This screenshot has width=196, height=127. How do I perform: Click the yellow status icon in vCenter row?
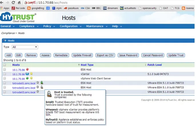click(31, 74)
